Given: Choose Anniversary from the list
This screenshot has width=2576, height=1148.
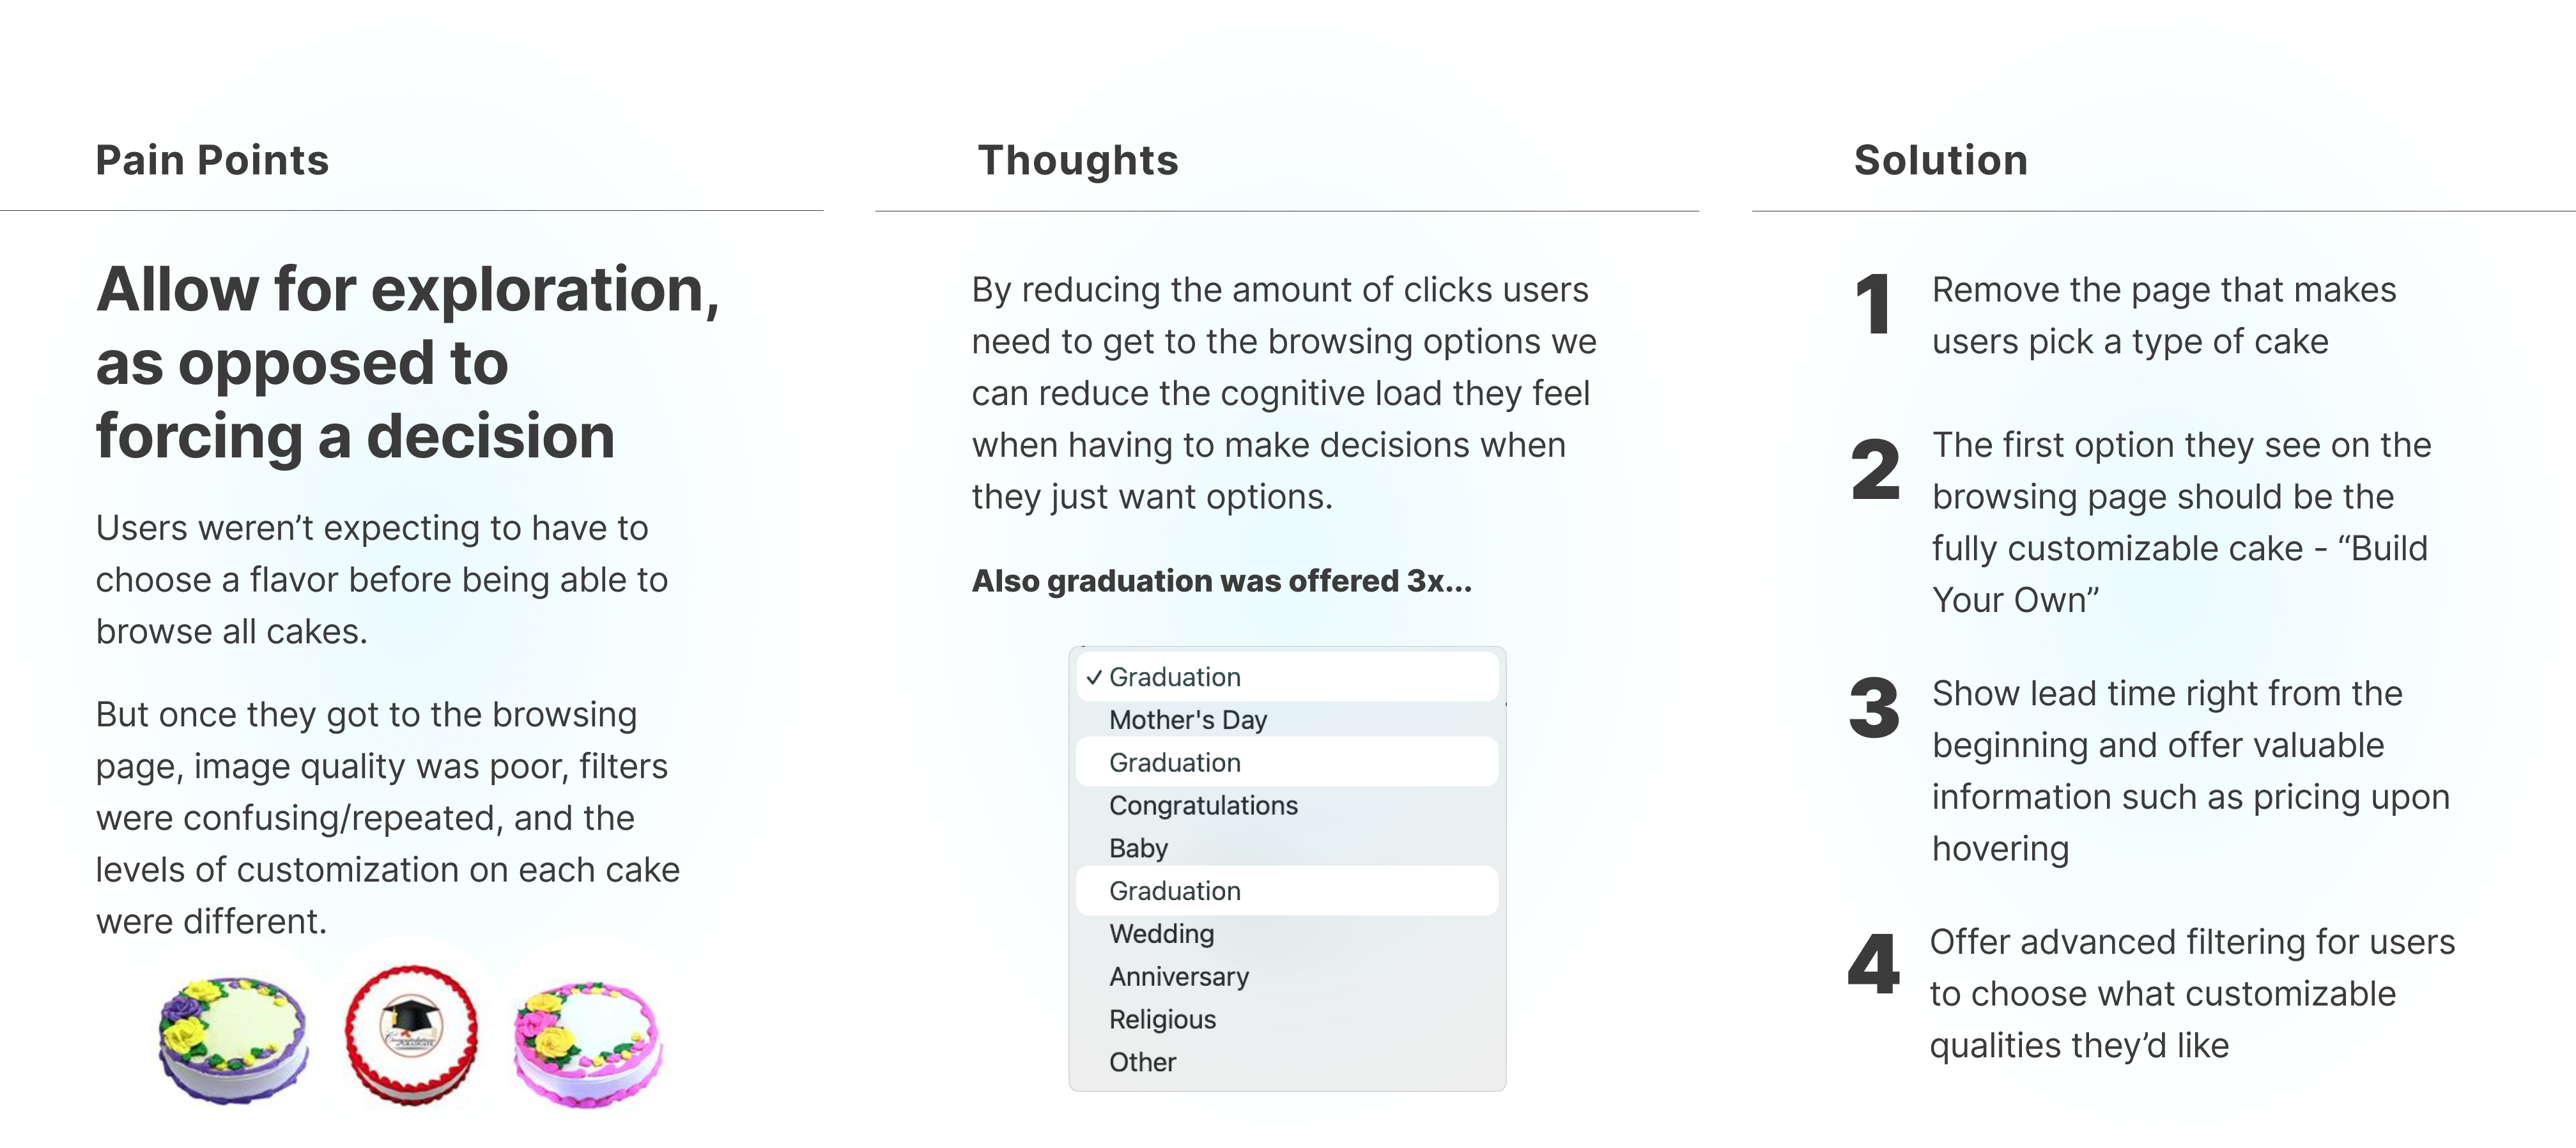Looking at the screenshot, I should click(x=1179, y=977).
